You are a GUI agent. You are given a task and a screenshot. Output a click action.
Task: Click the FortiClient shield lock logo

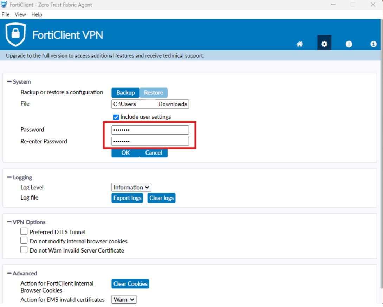[15, 34]
